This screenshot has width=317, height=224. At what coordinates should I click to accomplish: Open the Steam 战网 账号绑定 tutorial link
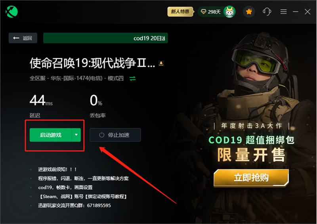83,197
